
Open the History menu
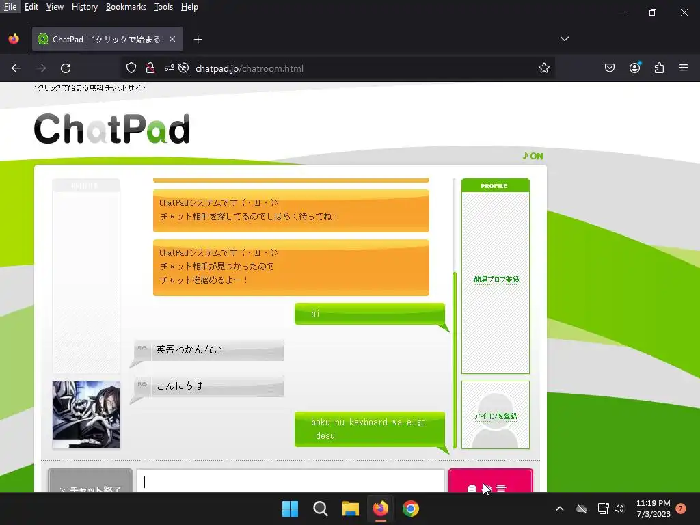pyautogui.click(x=85, y=7)
